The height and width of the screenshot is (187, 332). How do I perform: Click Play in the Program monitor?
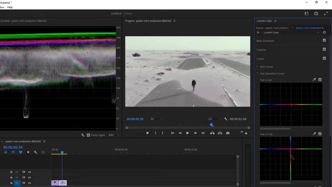pyautogui.click(x=188, y=133)
